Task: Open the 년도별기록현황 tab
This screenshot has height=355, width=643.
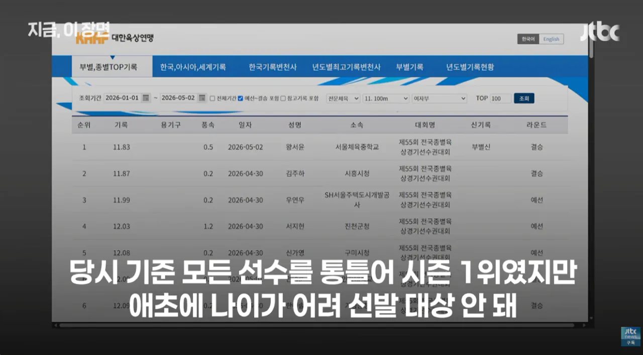Action: coord(470,67)
